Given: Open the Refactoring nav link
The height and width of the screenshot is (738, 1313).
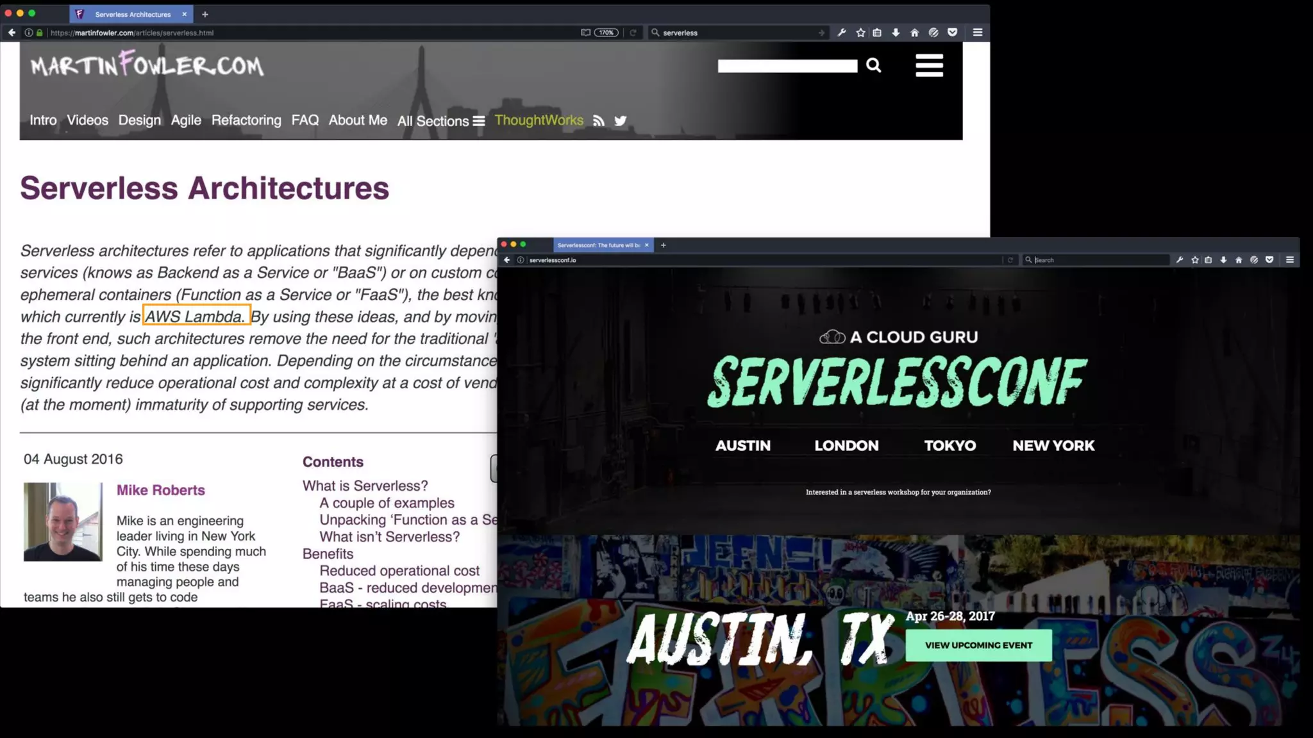Looking at the screenshot, I should click(246, 120).
